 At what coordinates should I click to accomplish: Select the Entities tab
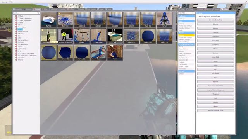point(37,9)
